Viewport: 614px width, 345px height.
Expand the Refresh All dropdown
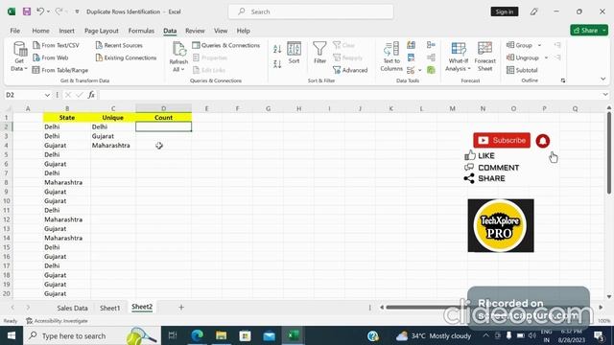click(x=178, y=70)
